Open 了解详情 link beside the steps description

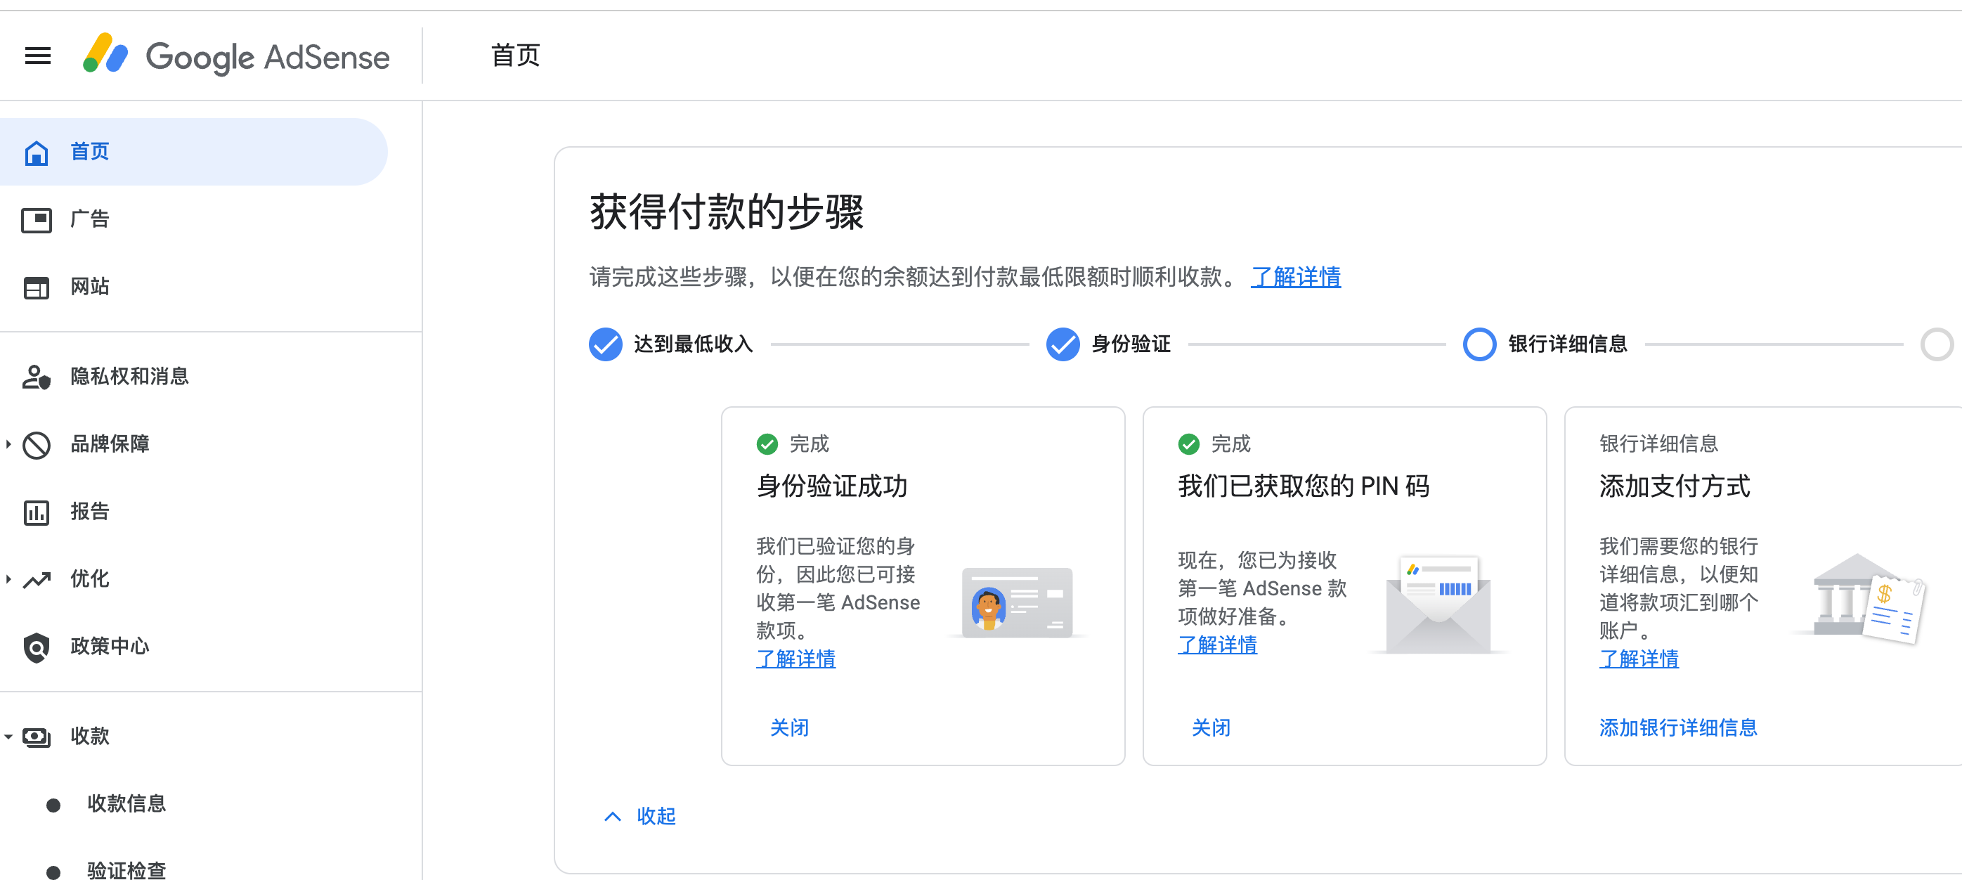1296,276
